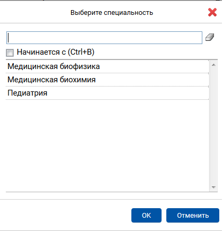Select 'Медицинская биохимия' from the list
223x231 pixels.
click(x=107, y=80)
